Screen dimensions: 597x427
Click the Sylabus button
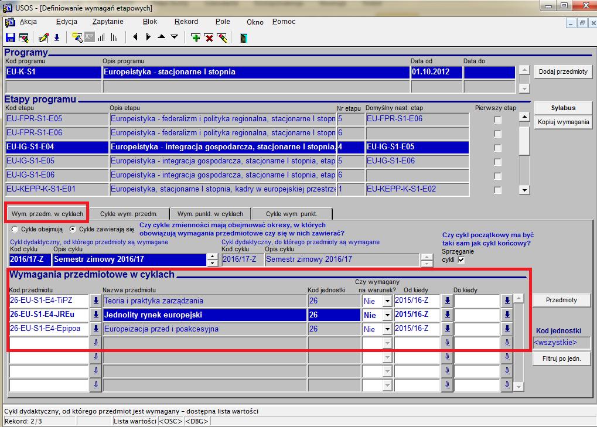click(563, 108)
